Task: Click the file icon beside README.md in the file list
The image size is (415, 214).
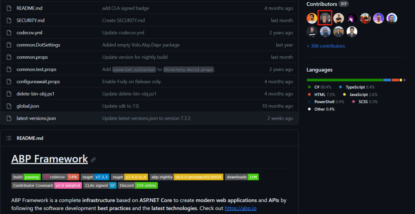Action: [x=9, y=8]
